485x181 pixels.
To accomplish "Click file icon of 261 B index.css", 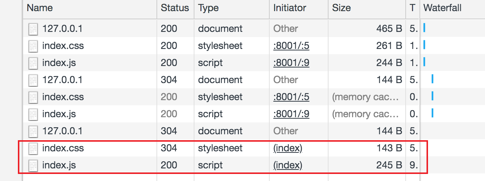I will tap(33, 46).
